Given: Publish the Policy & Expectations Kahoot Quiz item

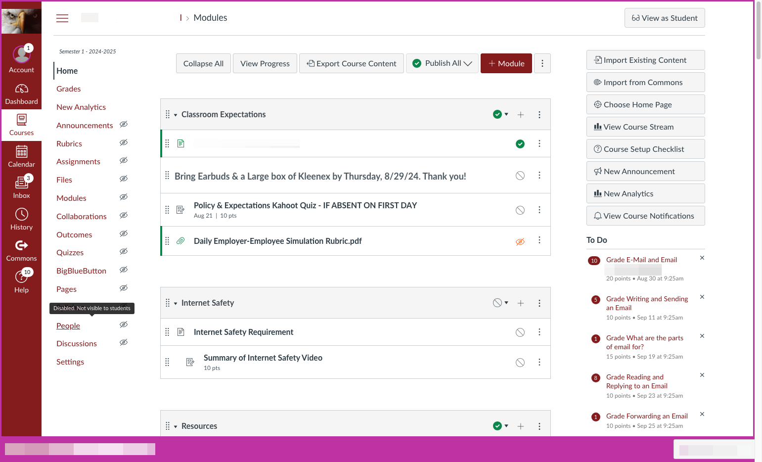Looking at the screenshot, I should tap(520, 210).
